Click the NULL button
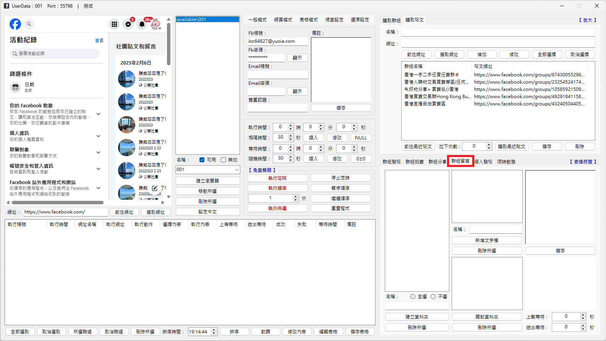606x341 pixels. [361, 138]
